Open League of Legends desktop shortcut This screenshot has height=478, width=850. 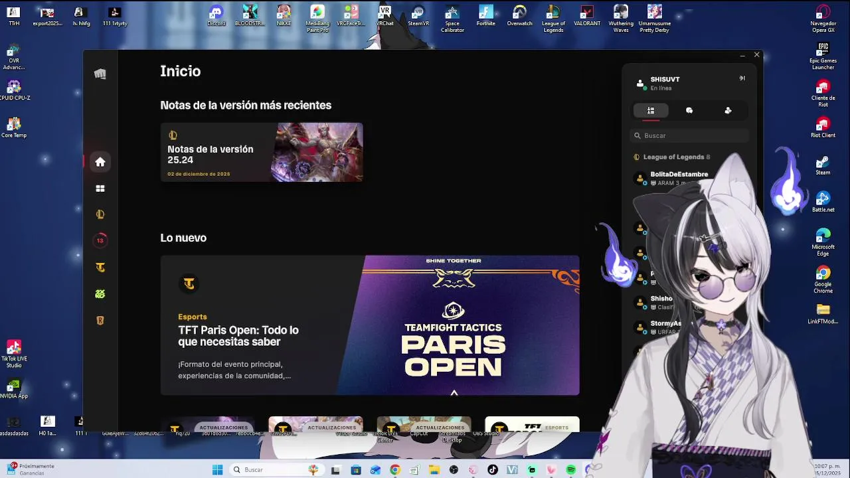[553, 19]
